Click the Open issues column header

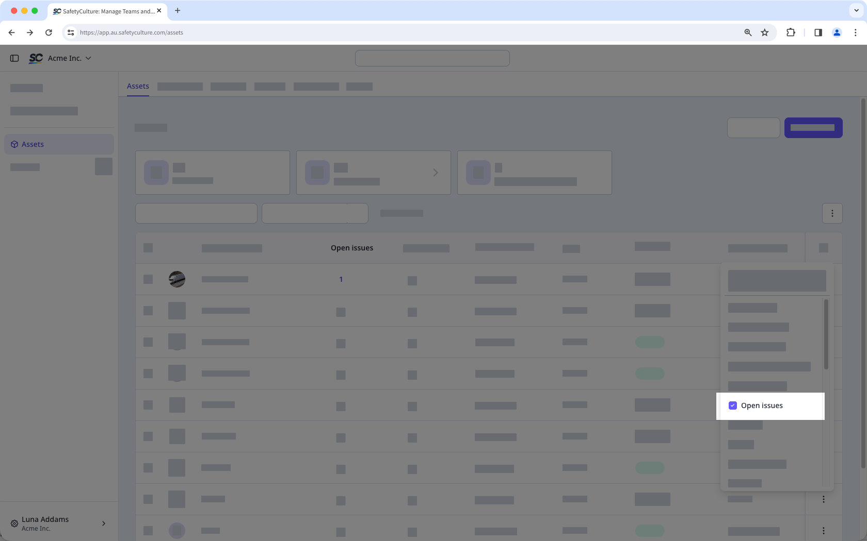[352, 248]
